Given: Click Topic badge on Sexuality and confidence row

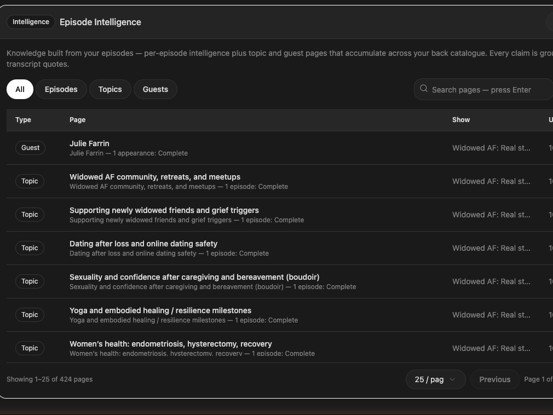Looking at the screenshot, I should tap(30, 281).
